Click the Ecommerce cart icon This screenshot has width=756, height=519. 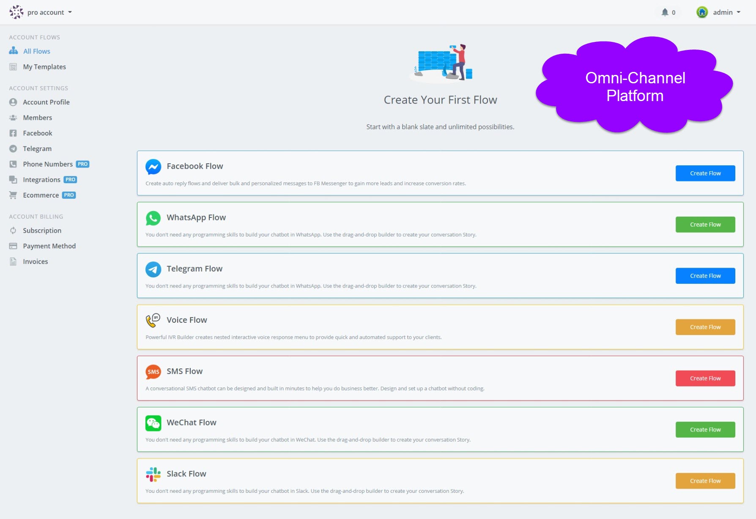(13, 195)
